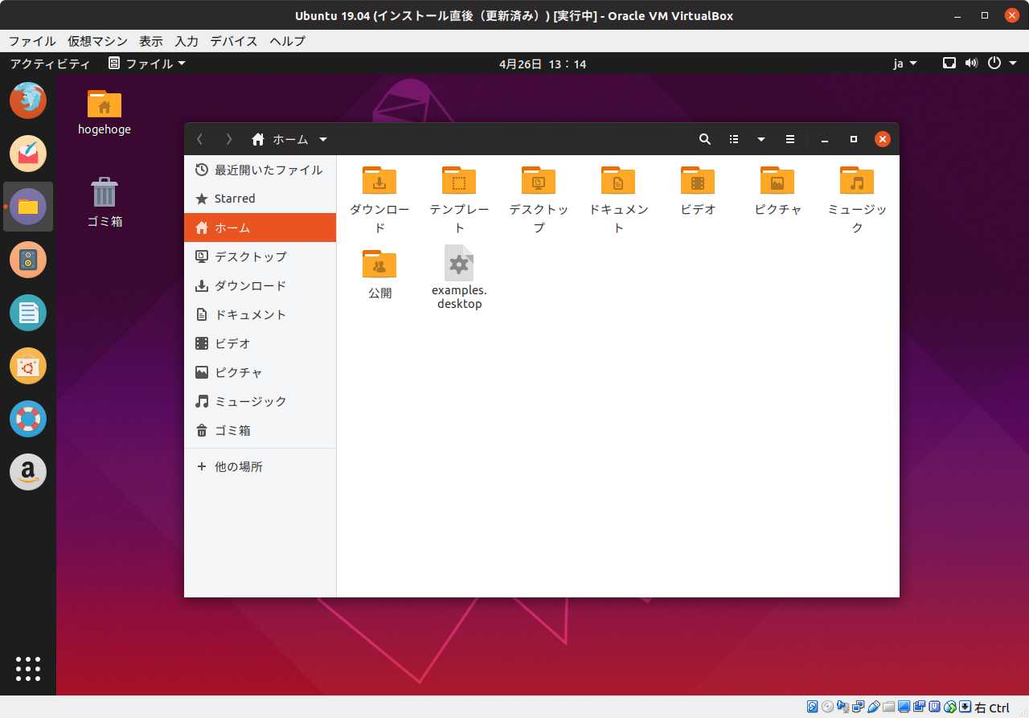Open VirtualBox ヘルプ menu
Image resolution: width=1029 pixels, height=718 pixels.
(288, 41)
